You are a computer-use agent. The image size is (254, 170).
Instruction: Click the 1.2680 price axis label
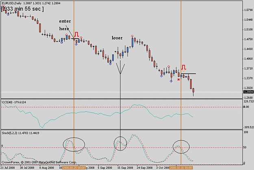click(x=248, y=98)
